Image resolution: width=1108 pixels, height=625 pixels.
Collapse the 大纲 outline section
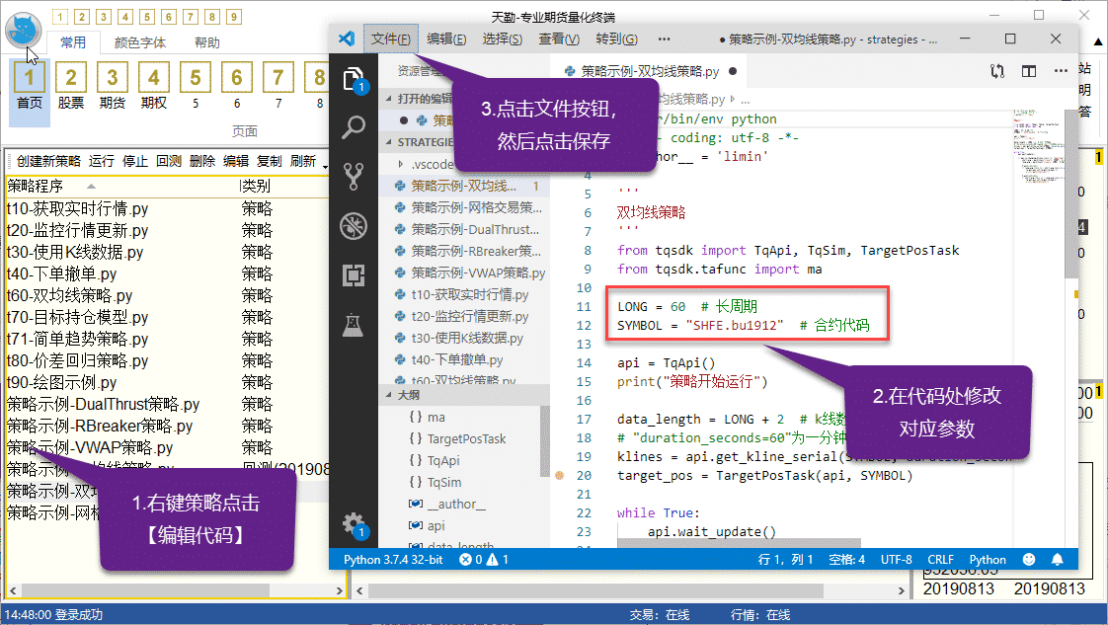coord(387,395)
